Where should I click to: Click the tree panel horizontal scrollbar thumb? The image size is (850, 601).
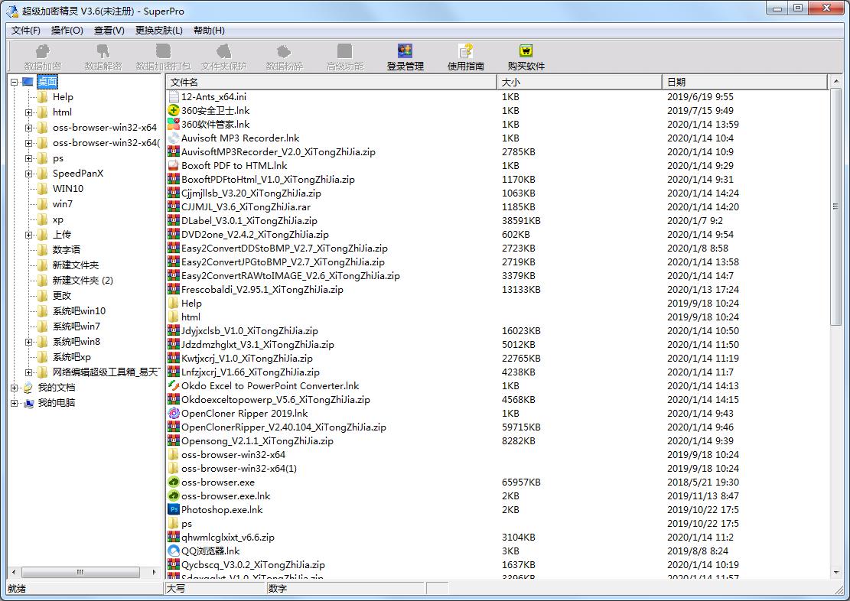tap(80, 572)
